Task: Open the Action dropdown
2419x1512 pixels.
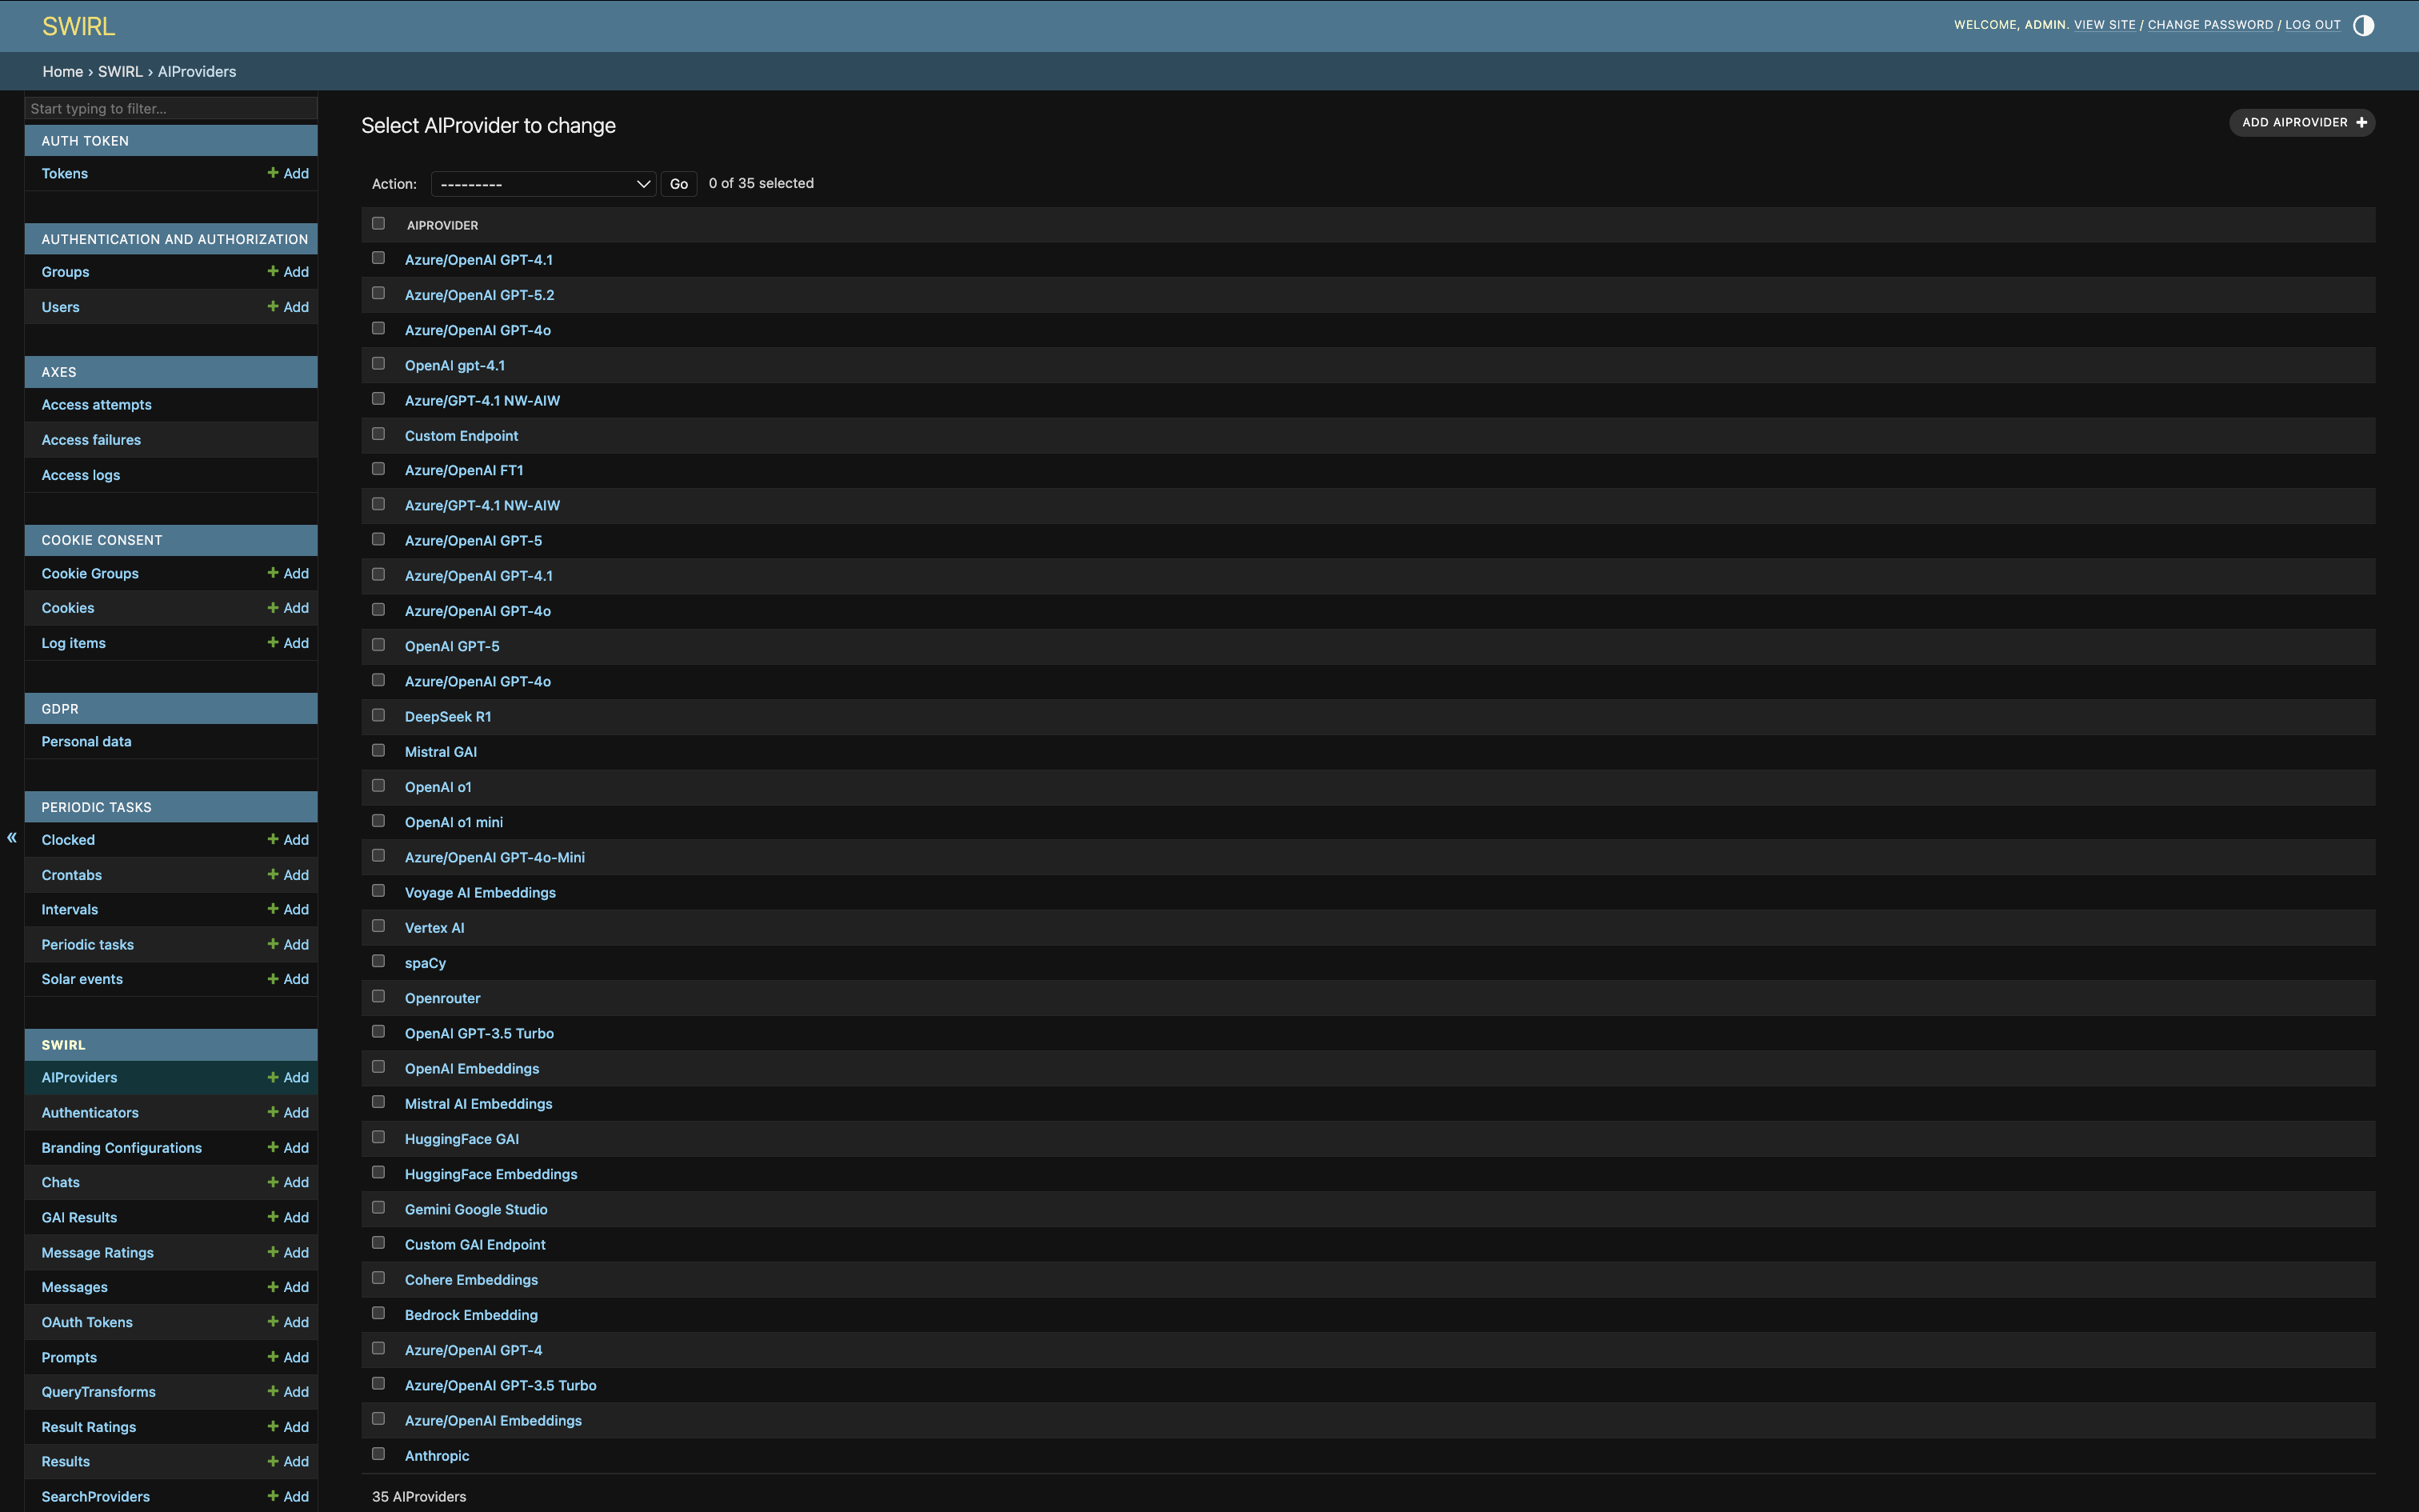Action: 542,183
